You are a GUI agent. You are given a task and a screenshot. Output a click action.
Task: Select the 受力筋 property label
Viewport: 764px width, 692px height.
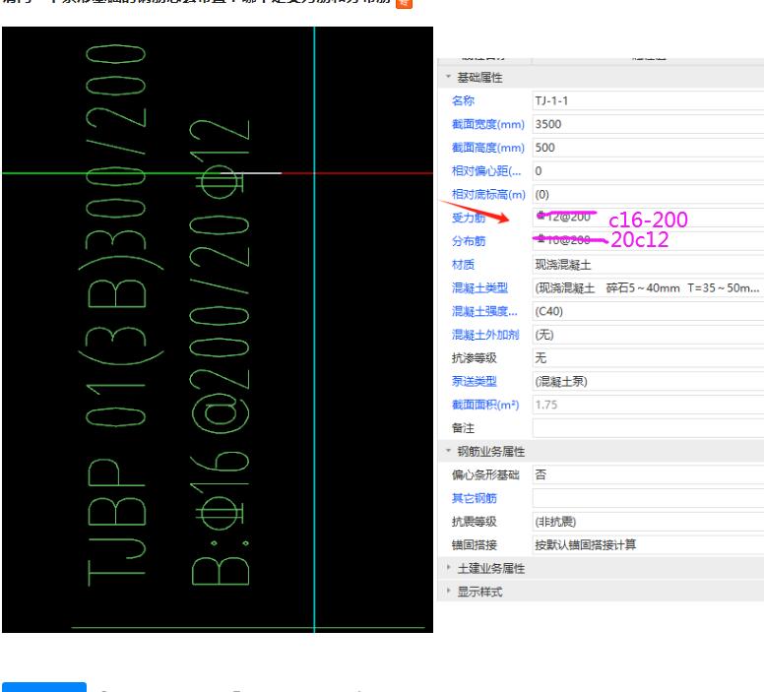(469, 218)
